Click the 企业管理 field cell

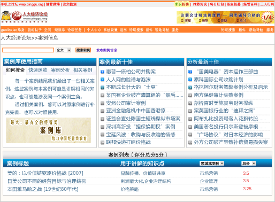tap(209, 181)
